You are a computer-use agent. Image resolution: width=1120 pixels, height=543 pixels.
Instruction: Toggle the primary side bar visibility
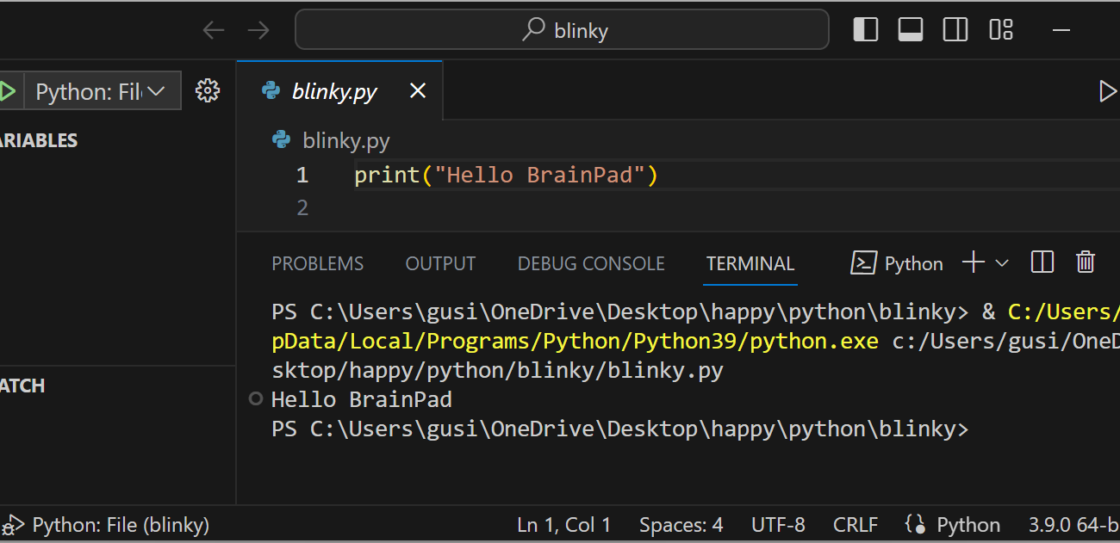click(866, 30)
